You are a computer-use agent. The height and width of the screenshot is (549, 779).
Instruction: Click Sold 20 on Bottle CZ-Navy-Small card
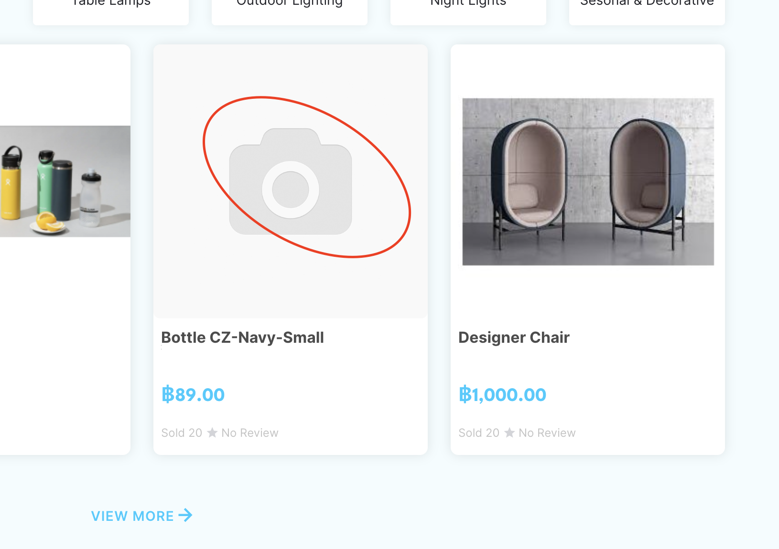(182, 433)
